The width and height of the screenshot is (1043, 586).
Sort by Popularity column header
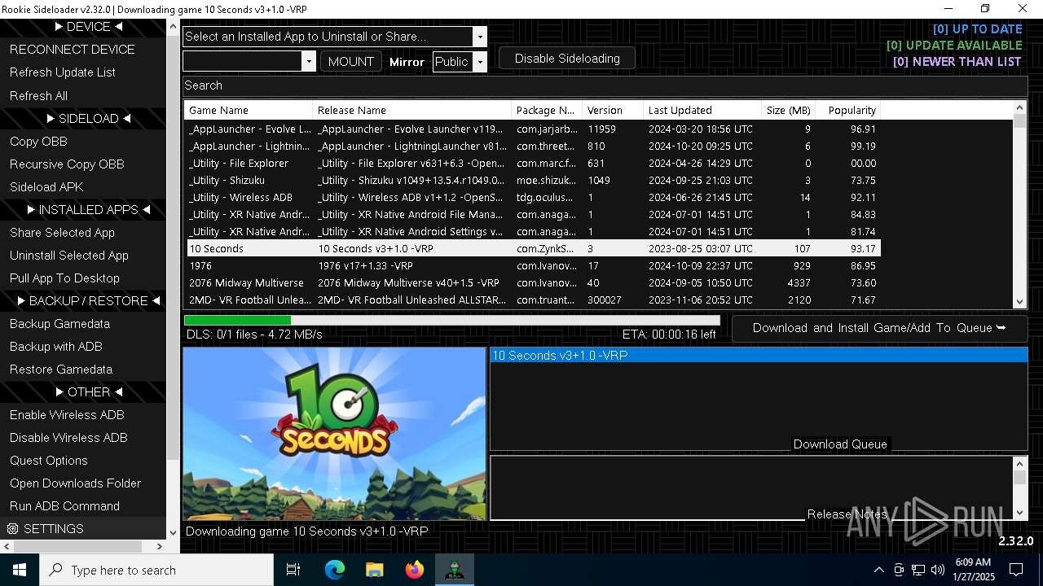[849, 110]
